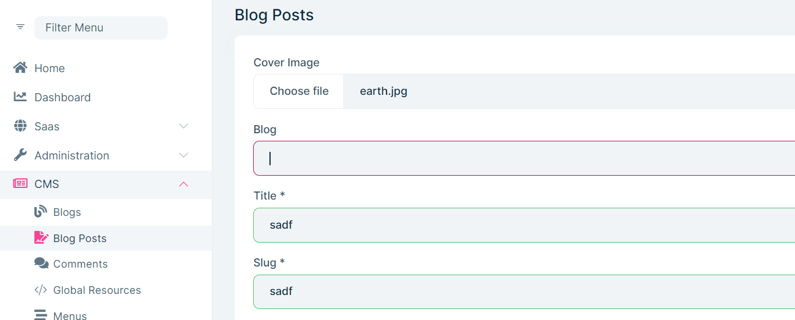The height and width of the screenshot is (320, 795).
Task: Click the Comments speech bubbles icon
Action: click(41, 264)
